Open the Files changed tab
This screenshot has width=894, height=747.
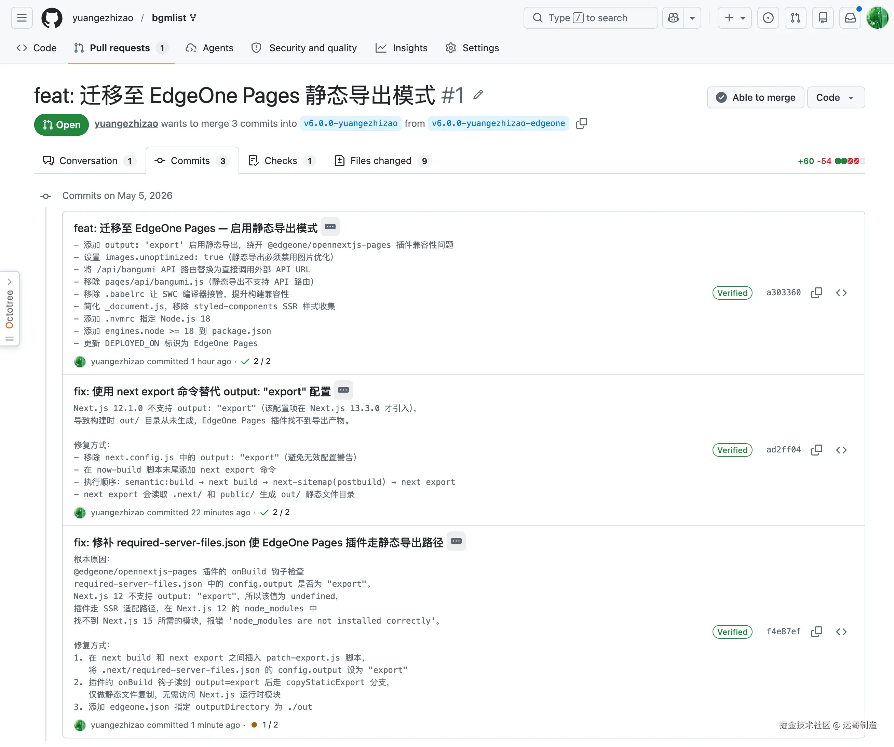383,161
